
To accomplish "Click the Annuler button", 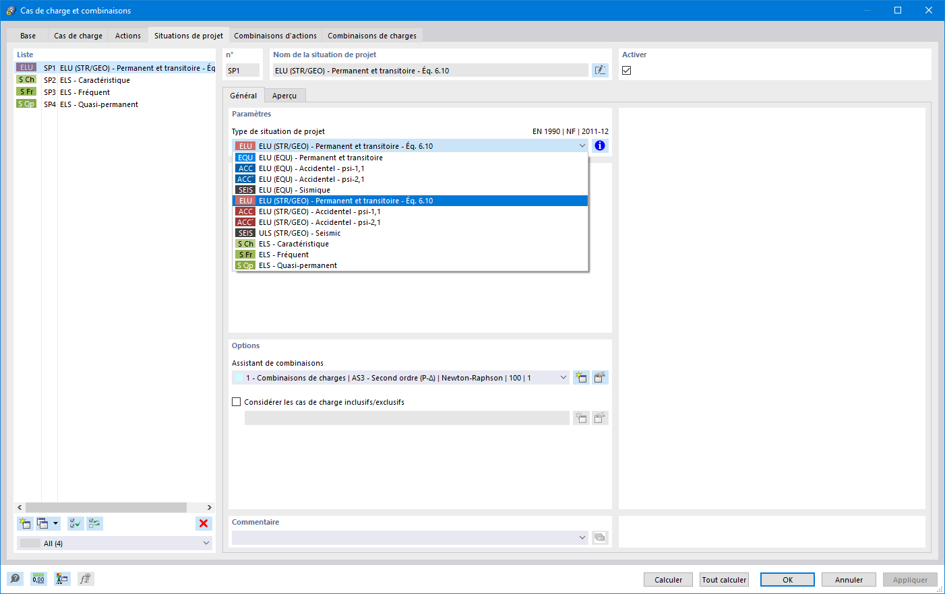I will pyautogui.click(x=849, y=579).
